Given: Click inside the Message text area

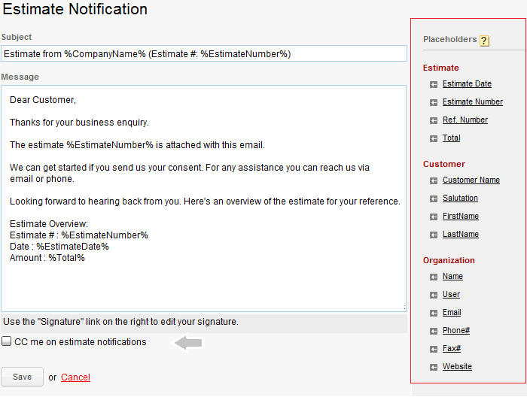Looking at the screenshot, I should point(203,286).
